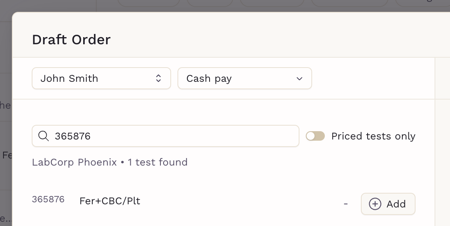Click the LabCorp Phoenix lab label

tap(74, 162)
